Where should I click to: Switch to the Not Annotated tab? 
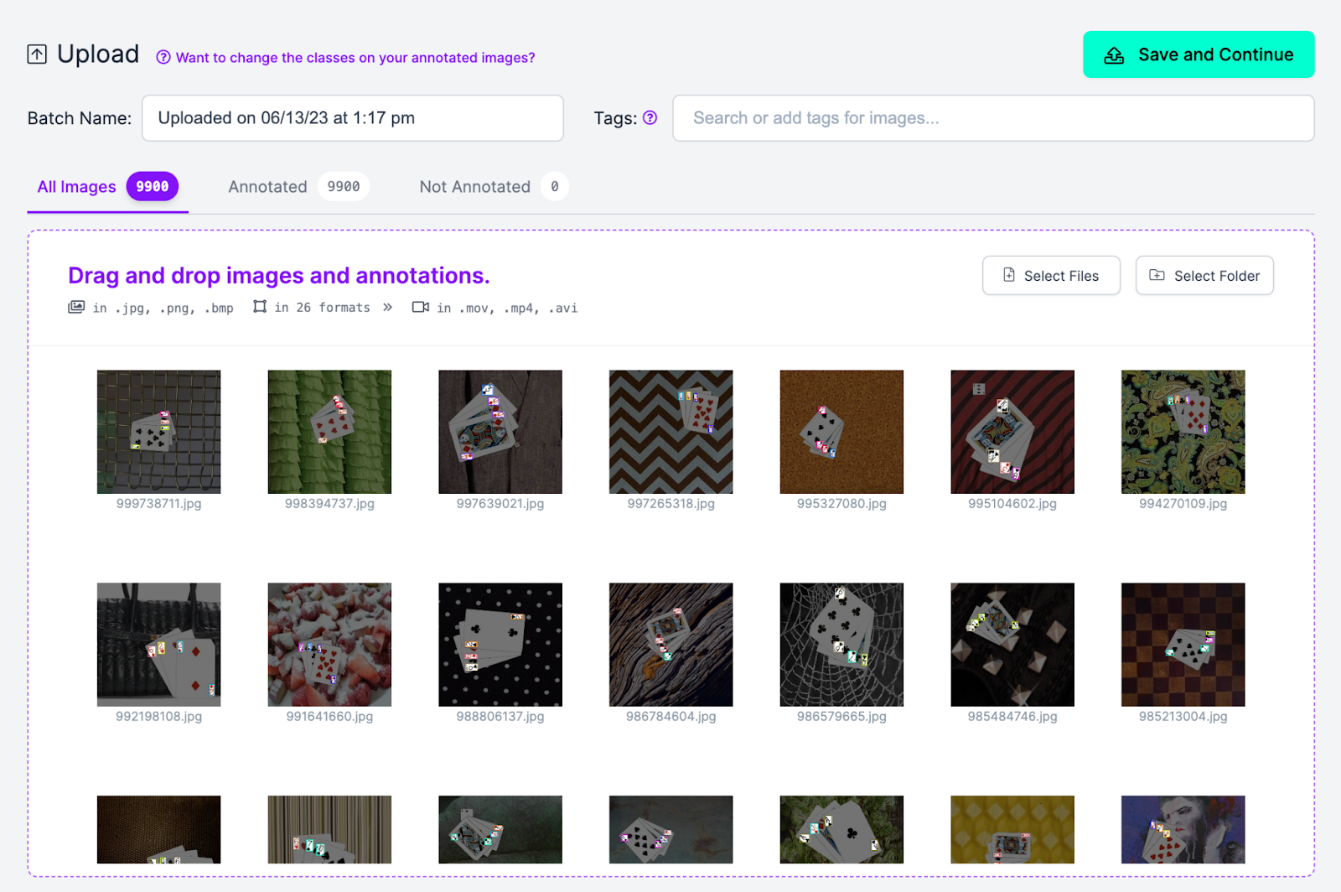point(494,187)
